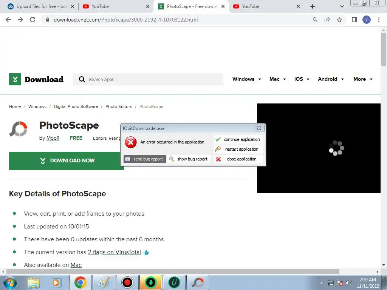
Task: Expand the Mac menu
Action: [278, 79]
